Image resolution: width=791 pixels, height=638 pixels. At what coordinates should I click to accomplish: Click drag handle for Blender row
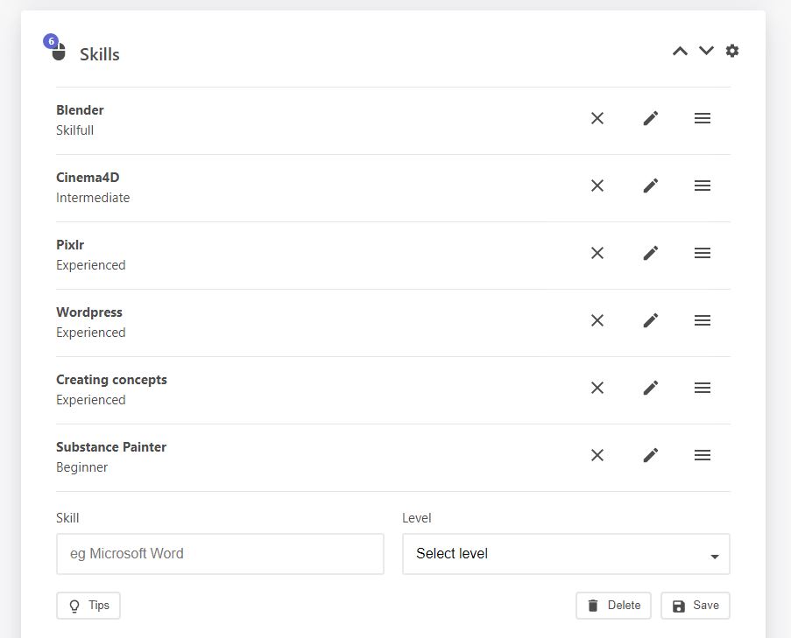(x=702, y=118)
